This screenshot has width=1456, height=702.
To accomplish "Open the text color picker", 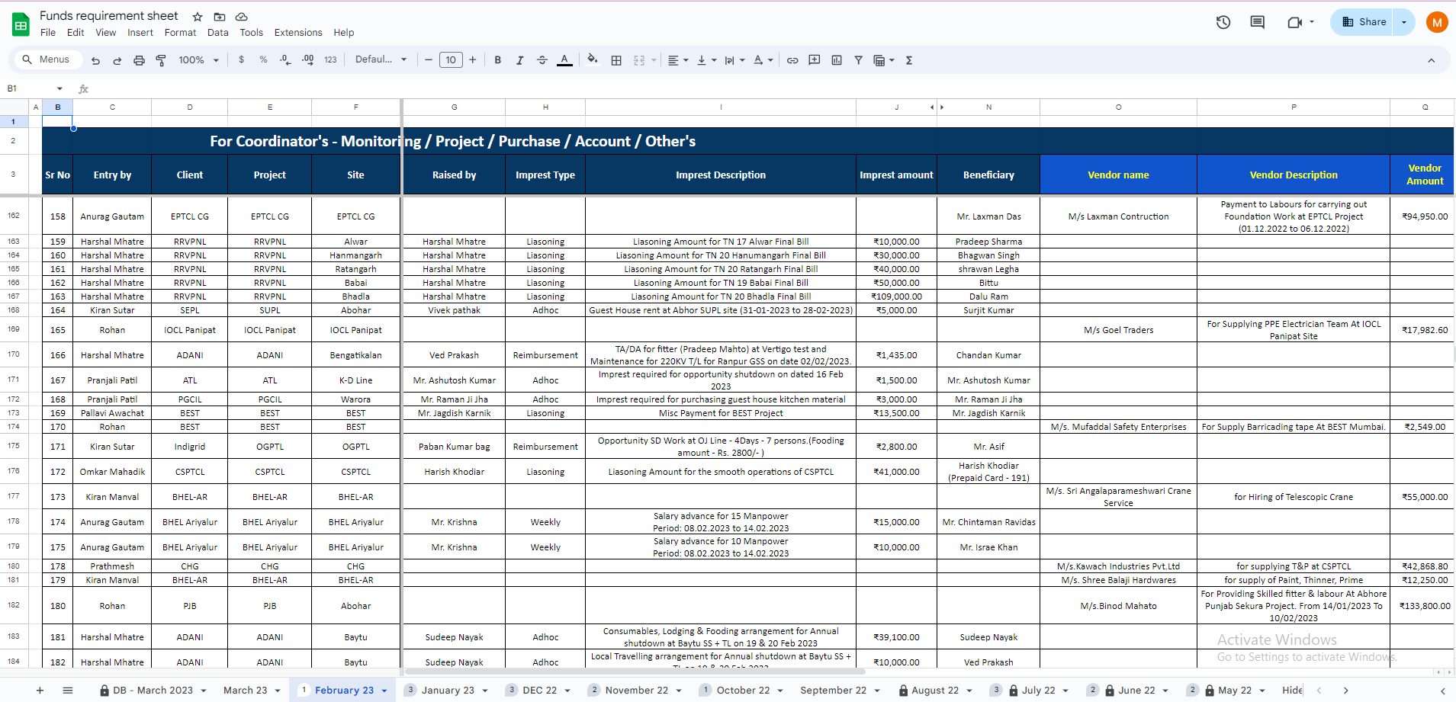I will point(564,60).
